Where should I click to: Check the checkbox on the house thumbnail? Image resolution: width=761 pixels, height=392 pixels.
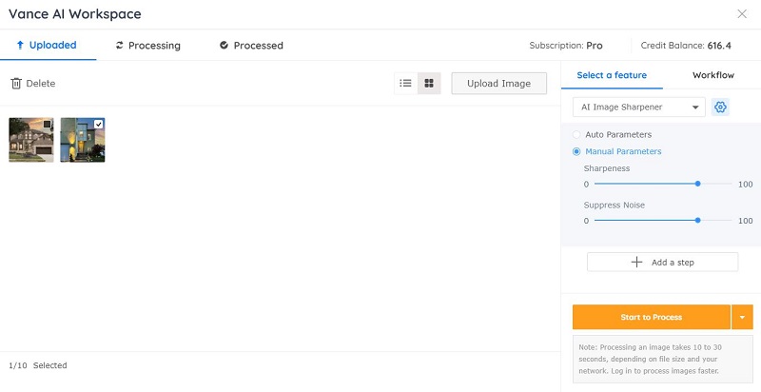coord(47,125)
